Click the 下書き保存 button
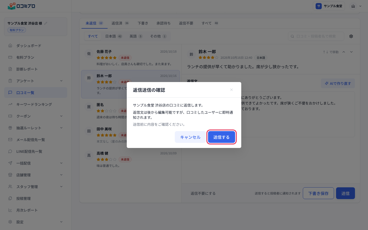Image resolution: width=368 pixels, height=230 pixels. click(x=318, y=193)
